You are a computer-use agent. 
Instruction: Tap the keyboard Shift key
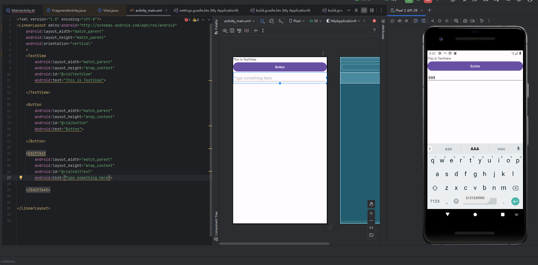coord(435,188)
